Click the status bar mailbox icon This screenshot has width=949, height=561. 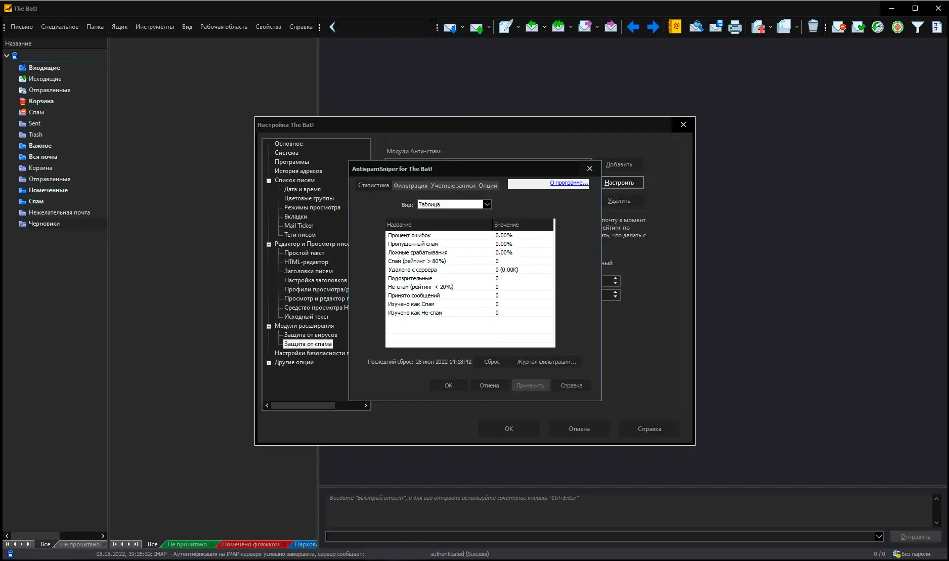tap(10, 554)
